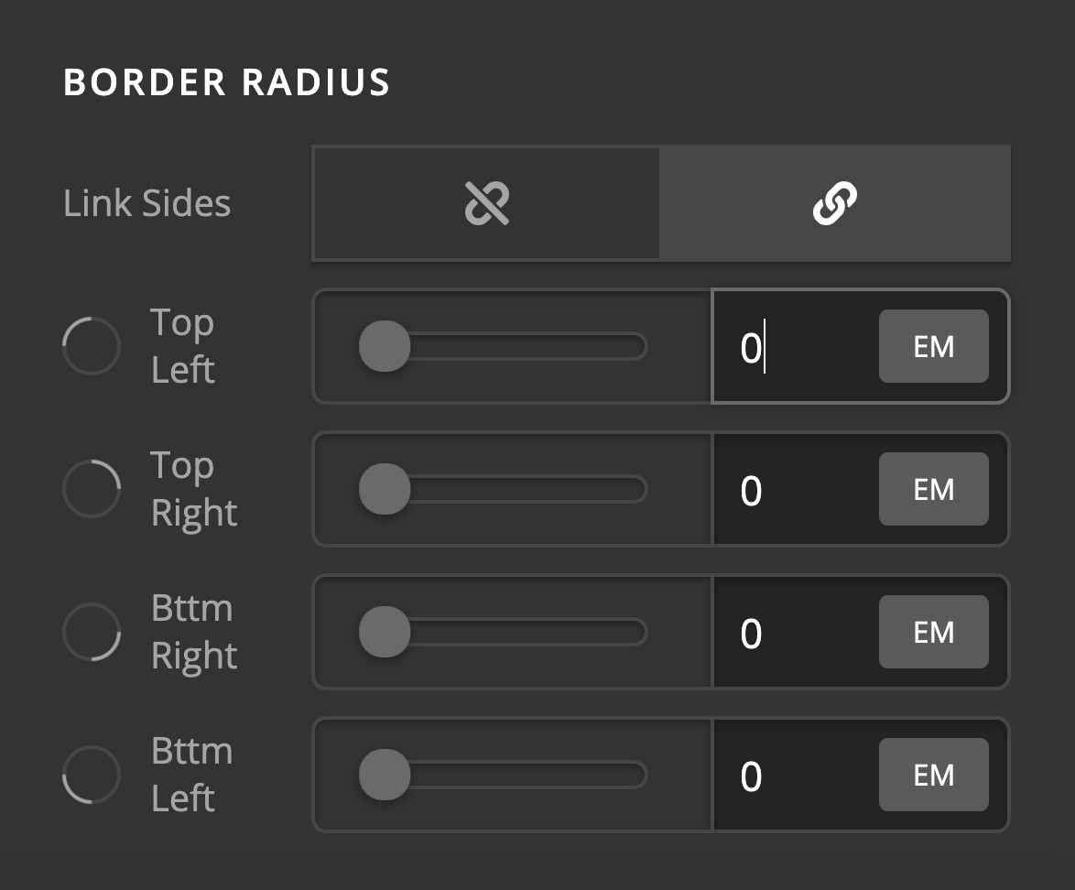1075x890 pixels.
Task: Click the Top Left radius slider handle
Action: [385, 346]
